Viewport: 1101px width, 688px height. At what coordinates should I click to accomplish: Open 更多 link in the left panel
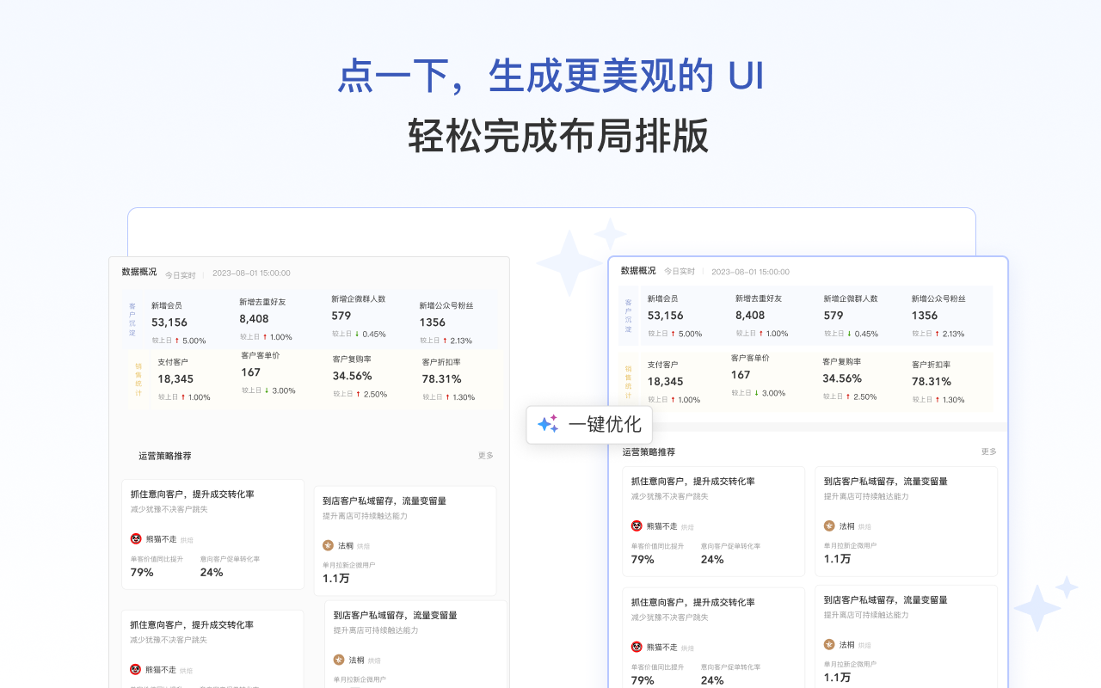[486, 456]
